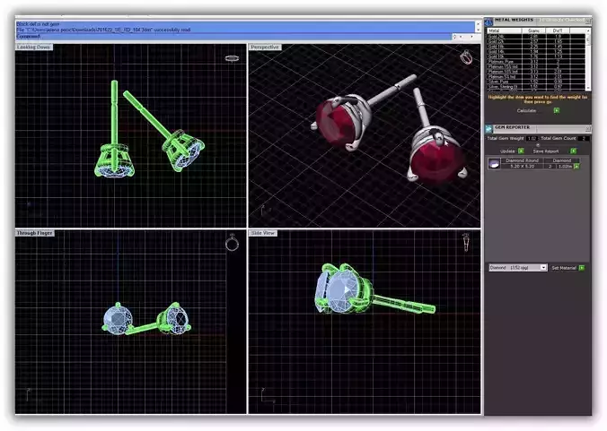Click the DWT column header

[x=558, y=30]
